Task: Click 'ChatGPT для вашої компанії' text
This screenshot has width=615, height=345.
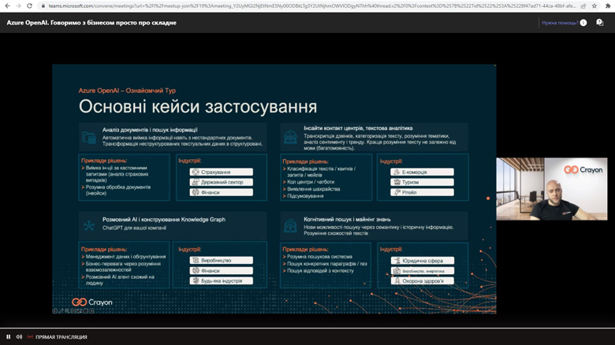Action: click(x=134, y=228)
